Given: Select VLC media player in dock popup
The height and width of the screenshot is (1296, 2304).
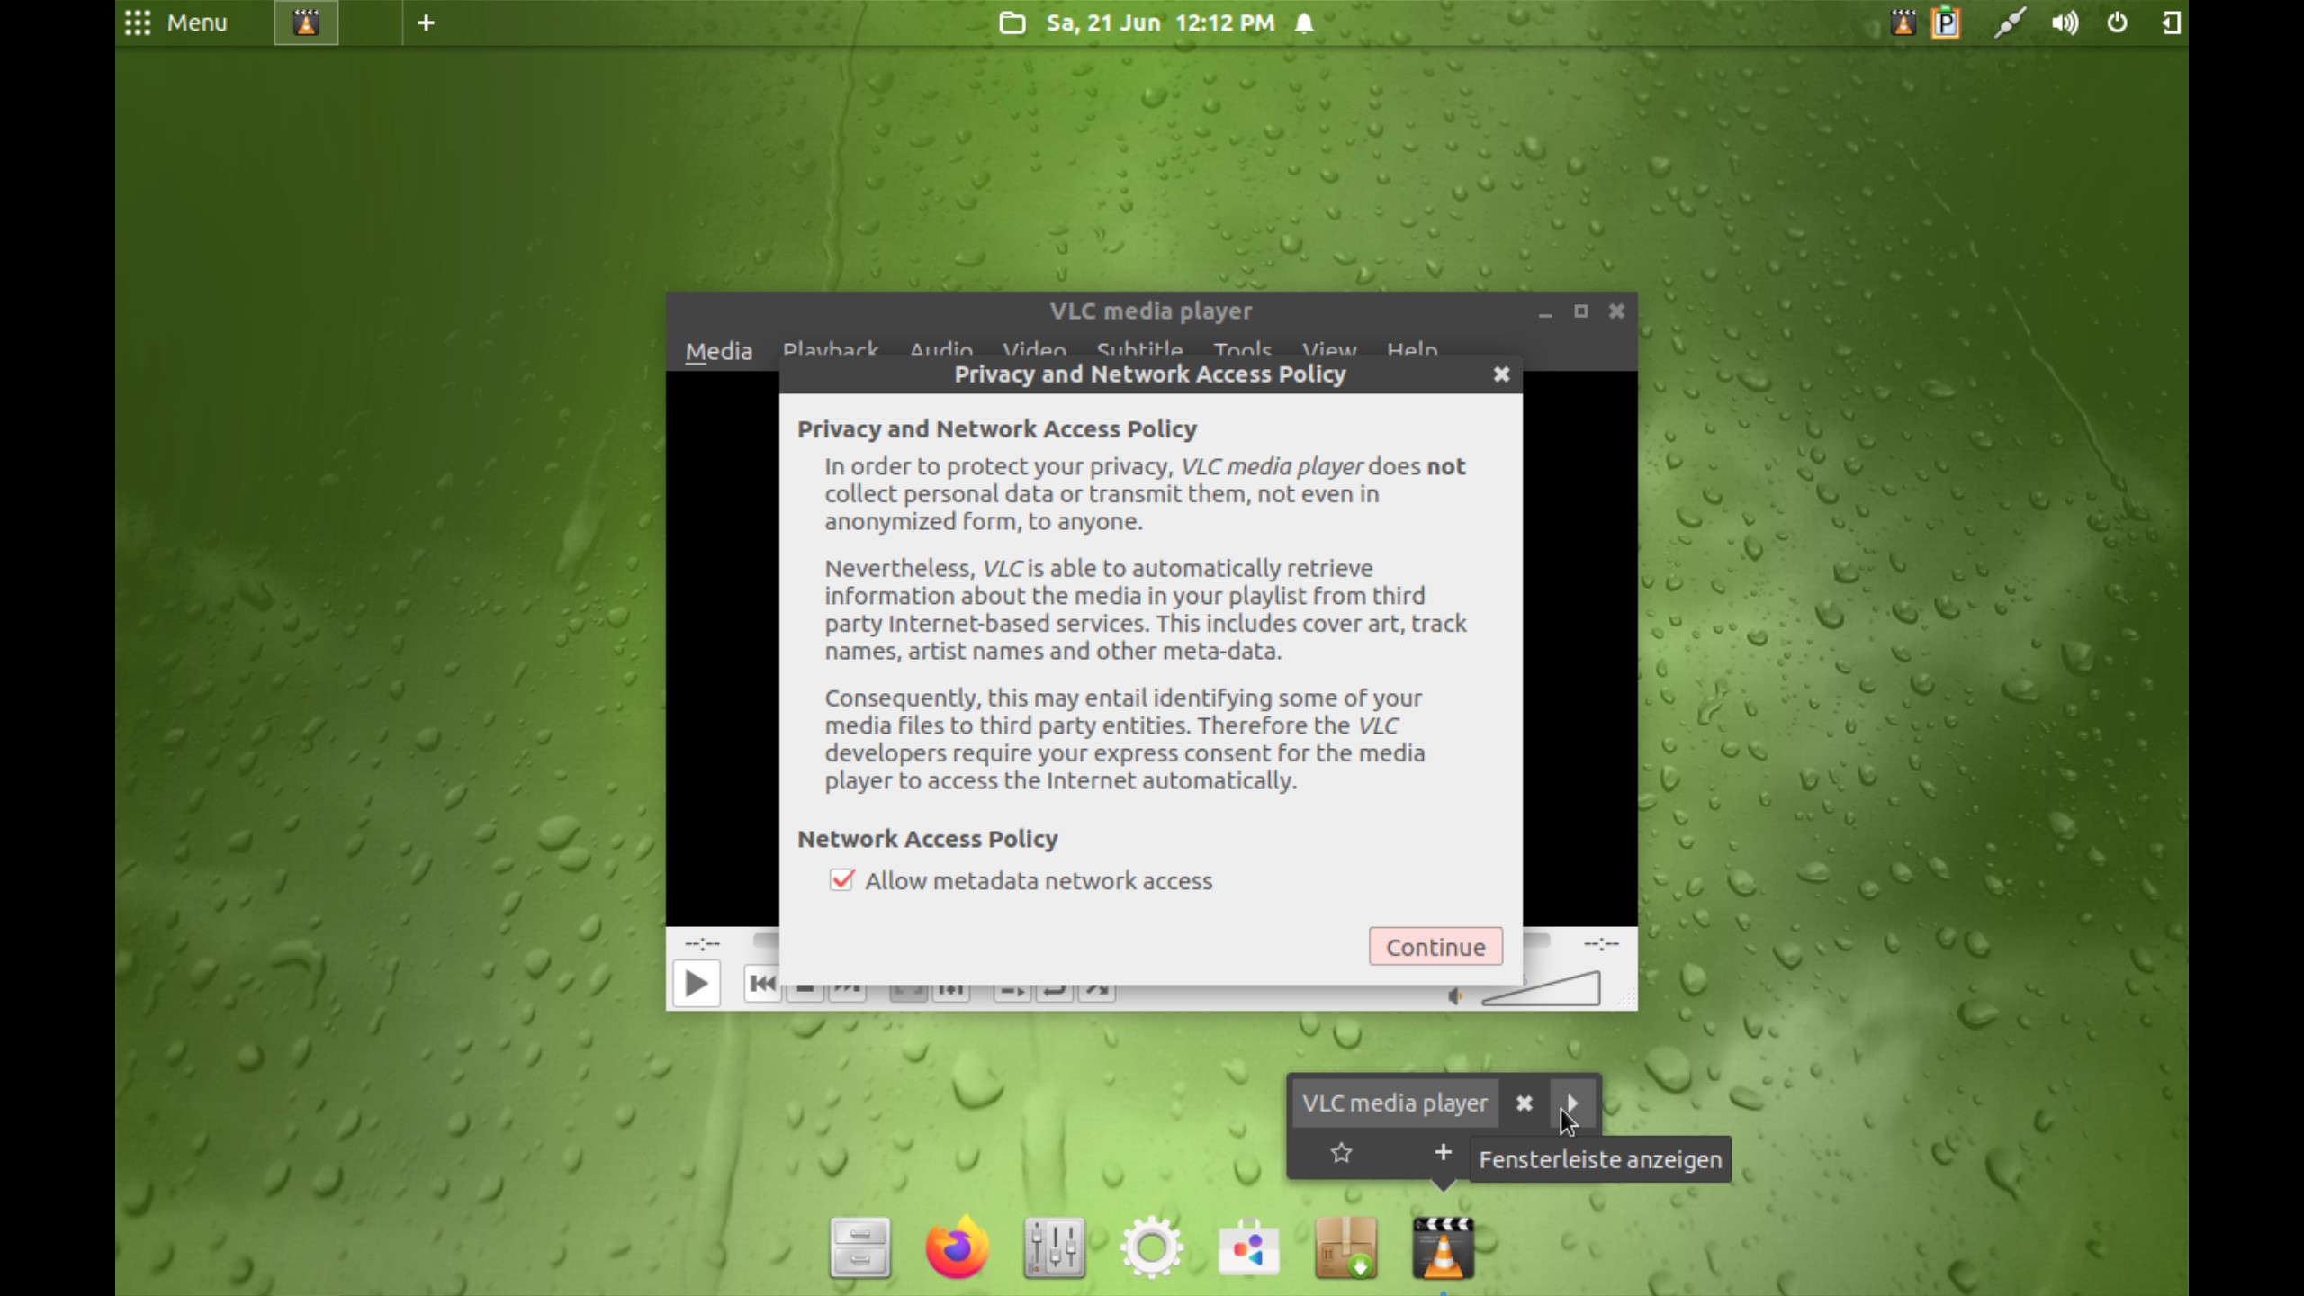Looking at the screenshot, I should [x=1395, y=1103].
